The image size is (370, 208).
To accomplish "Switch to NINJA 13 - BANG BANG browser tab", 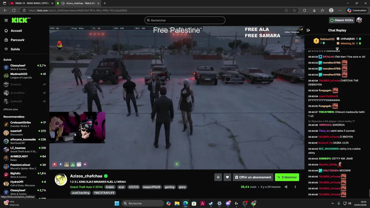I will click(32, 3).
